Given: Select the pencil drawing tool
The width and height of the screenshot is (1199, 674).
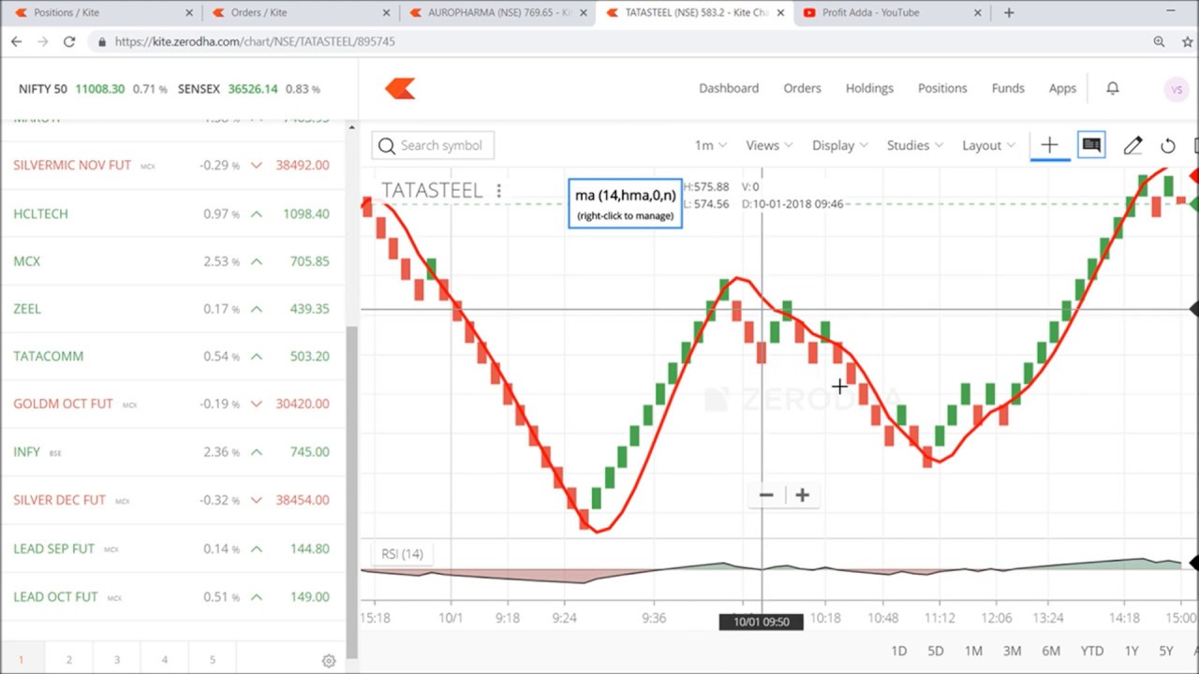Looking at the screenshot, I should point(1132,145).
